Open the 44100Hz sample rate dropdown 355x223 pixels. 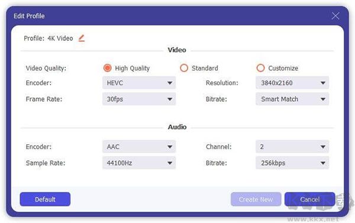pos(139,163)
